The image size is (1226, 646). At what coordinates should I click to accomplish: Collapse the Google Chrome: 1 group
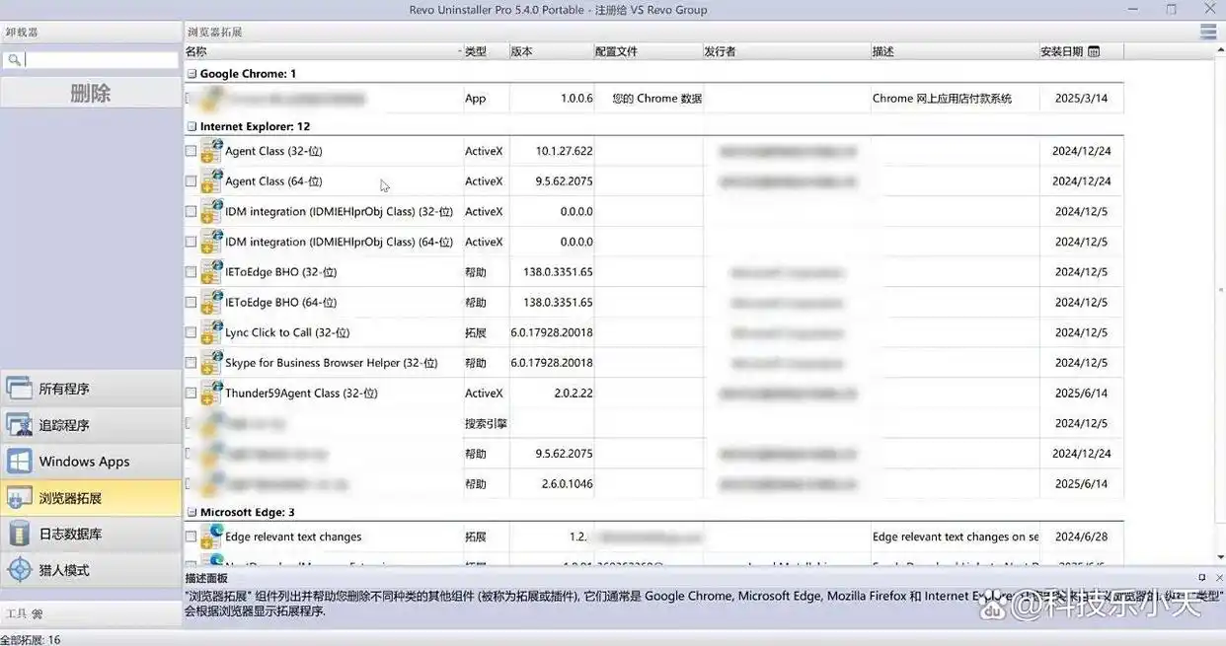click(192, 73)
